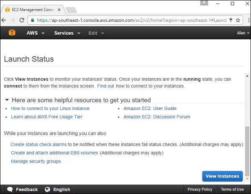
Task: Click the browser back arrow
Action: (4, 20)
